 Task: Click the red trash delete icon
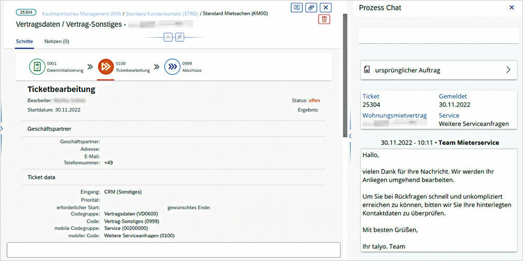point(324,19)
